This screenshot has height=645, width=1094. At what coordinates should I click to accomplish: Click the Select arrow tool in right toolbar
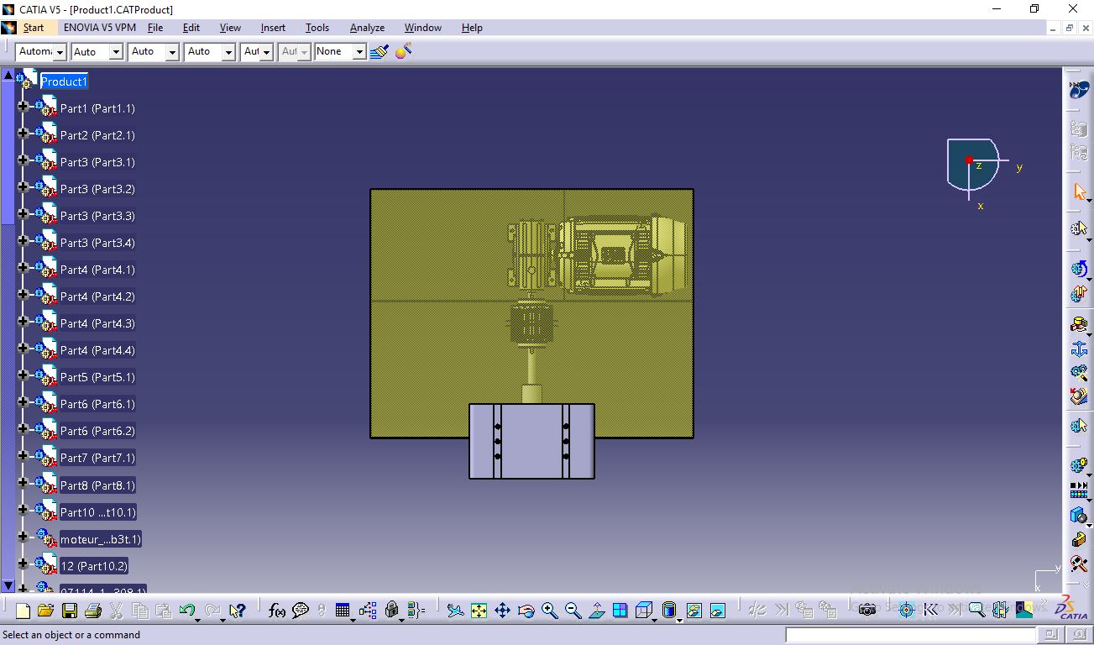[x=1080, y=191]
